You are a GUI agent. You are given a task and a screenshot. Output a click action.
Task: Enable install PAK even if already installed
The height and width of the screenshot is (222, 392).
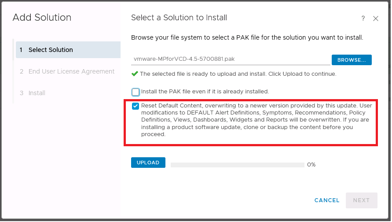click(x=136, y=92)
